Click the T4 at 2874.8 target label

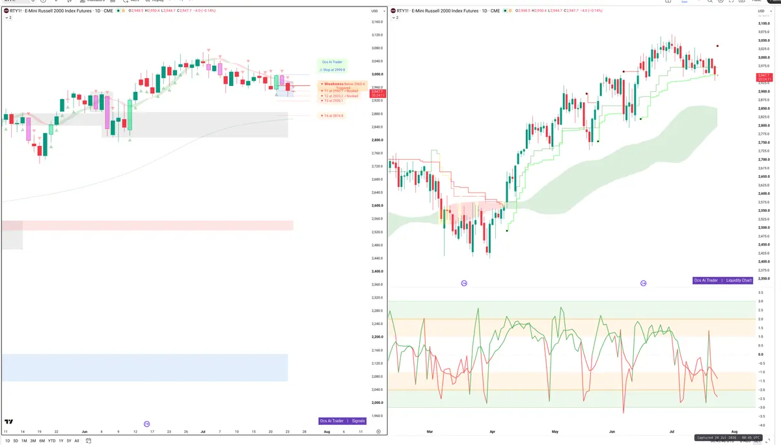[333, 115]
